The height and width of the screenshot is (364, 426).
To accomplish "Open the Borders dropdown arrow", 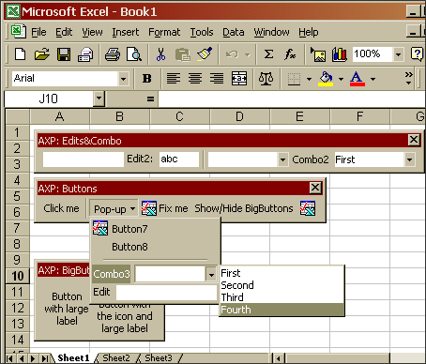I will [309, 79].
